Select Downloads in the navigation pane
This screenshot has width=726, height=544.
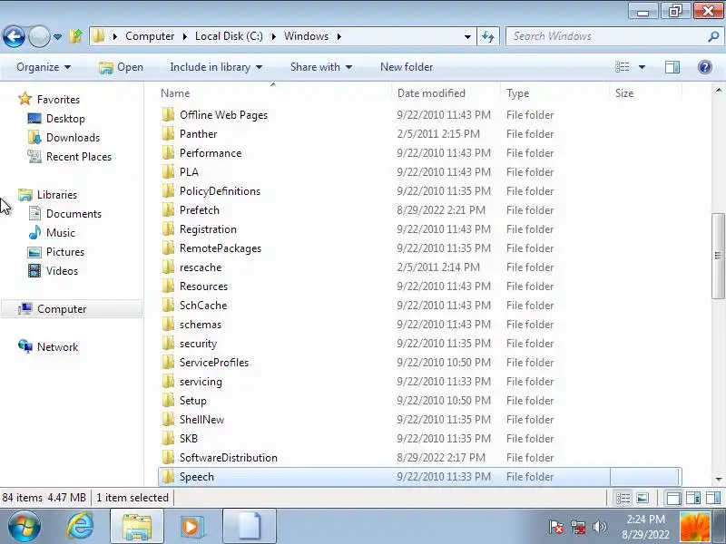coord(73,138)
